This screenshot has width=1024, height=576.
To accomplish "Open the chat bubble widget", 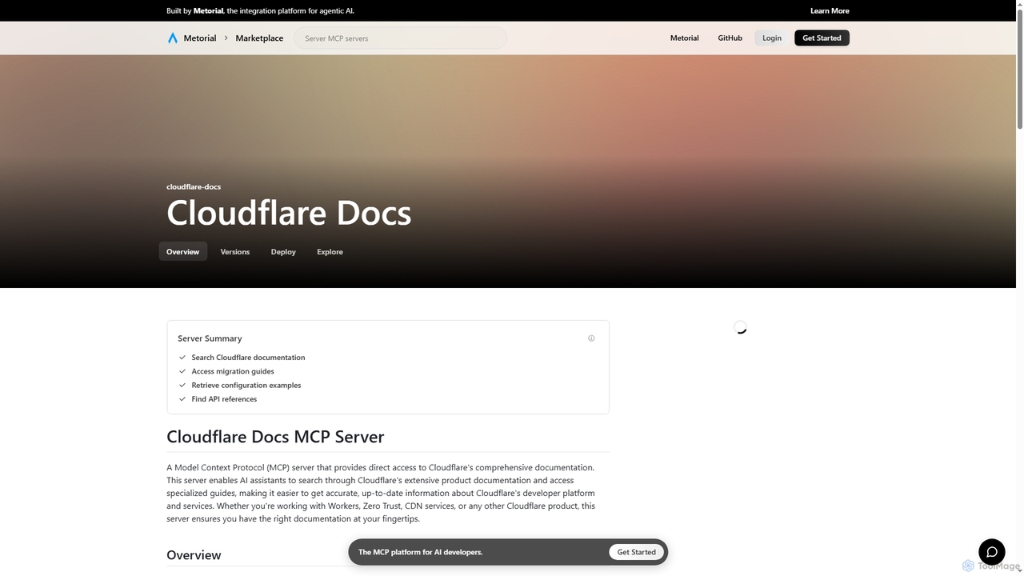I will point(991,552).
